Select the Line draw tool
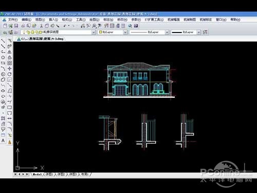Viewport: 257px width, 193px height. click(3, 41)
